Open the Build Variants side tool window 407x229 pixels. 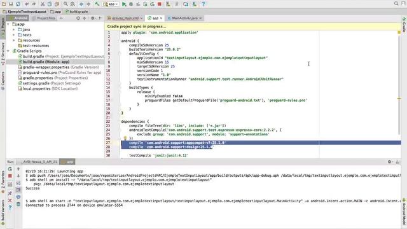click(x=3, y=212)
